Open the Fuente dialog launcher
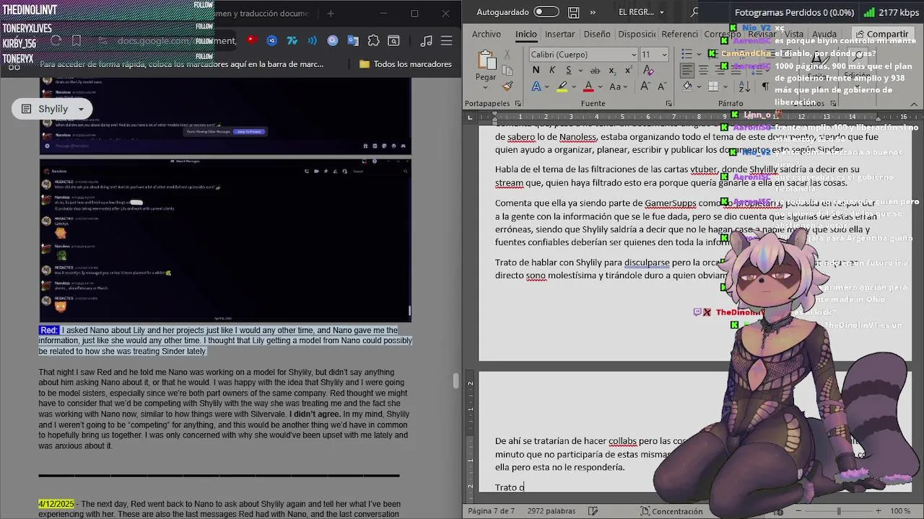 pyautogui.click(x=668, y=104)
